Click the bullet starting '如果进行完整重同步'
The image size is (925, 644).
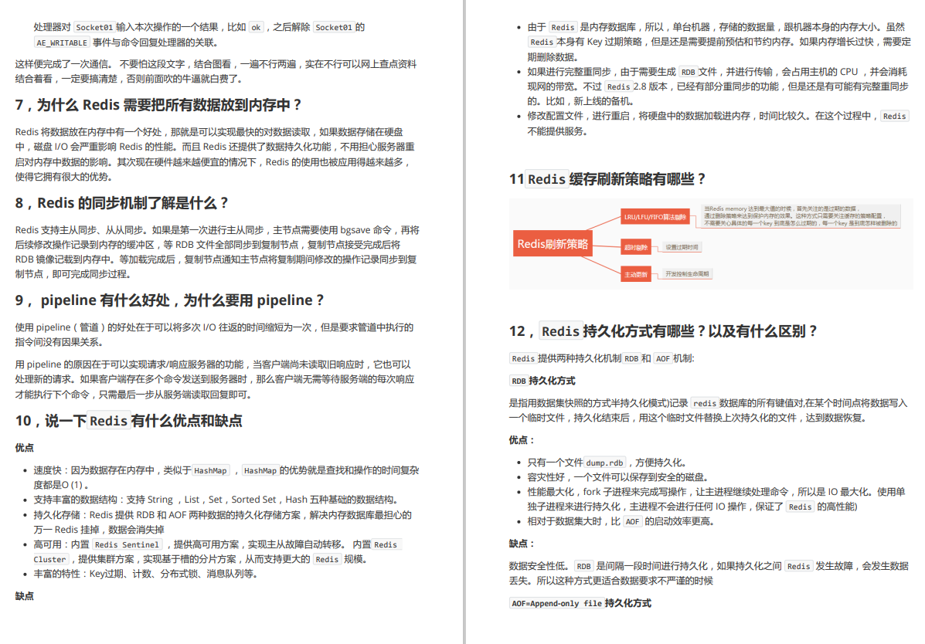point(718,86)
